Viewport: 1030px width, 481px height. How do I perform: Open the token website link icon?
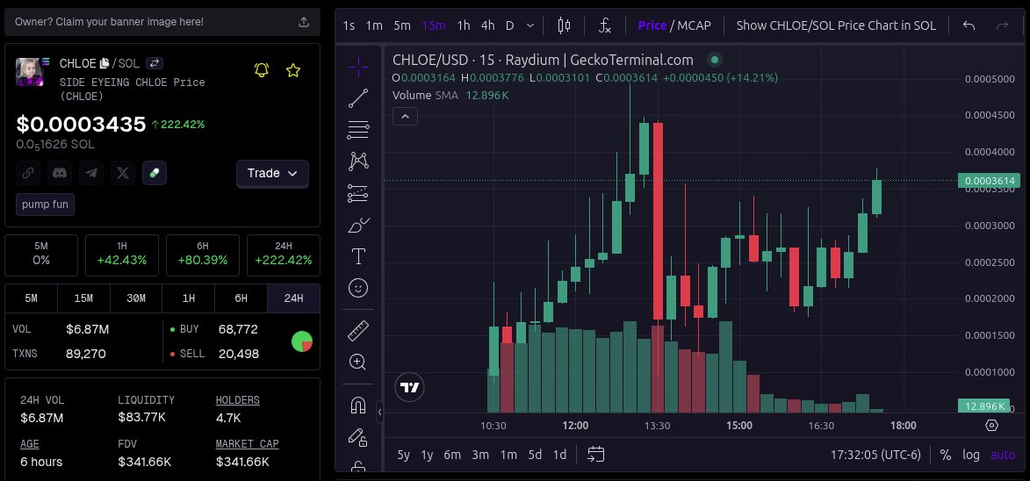28,173
